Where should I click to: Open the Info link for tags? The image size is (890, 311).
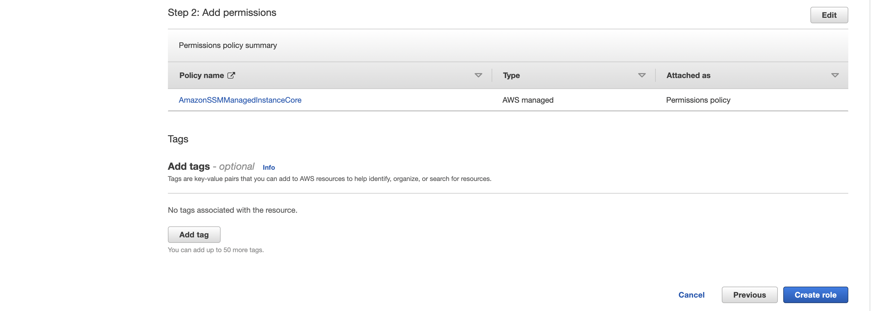[268, 168]
